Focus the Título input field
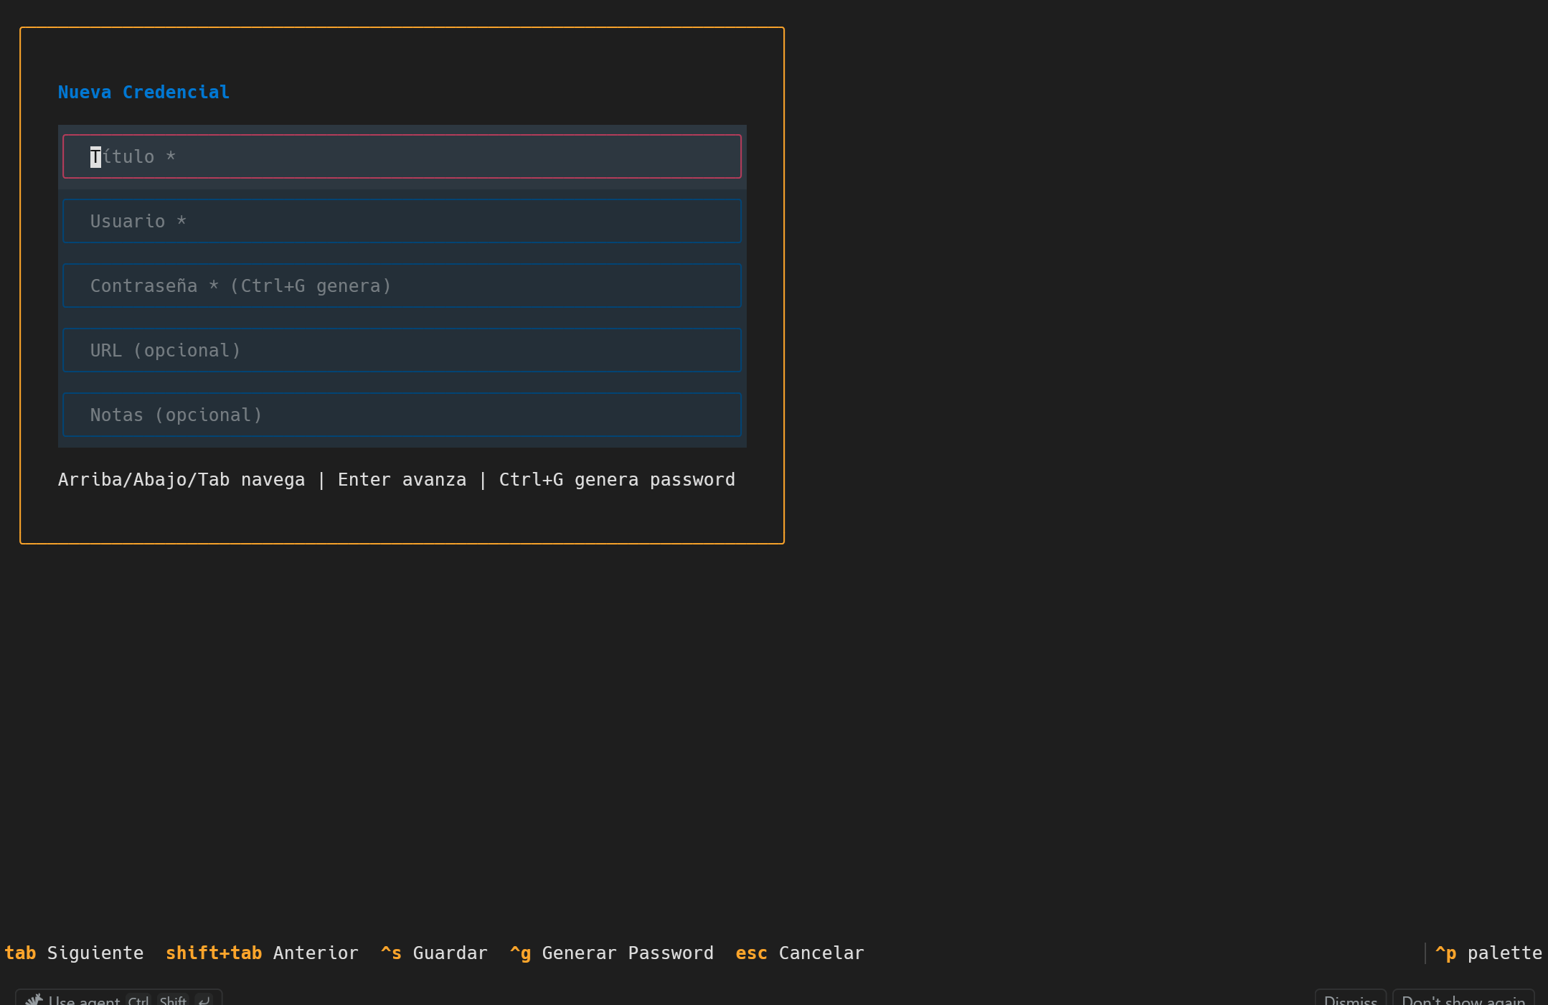Screen dimensions: 1548x1005 (402, 156)
